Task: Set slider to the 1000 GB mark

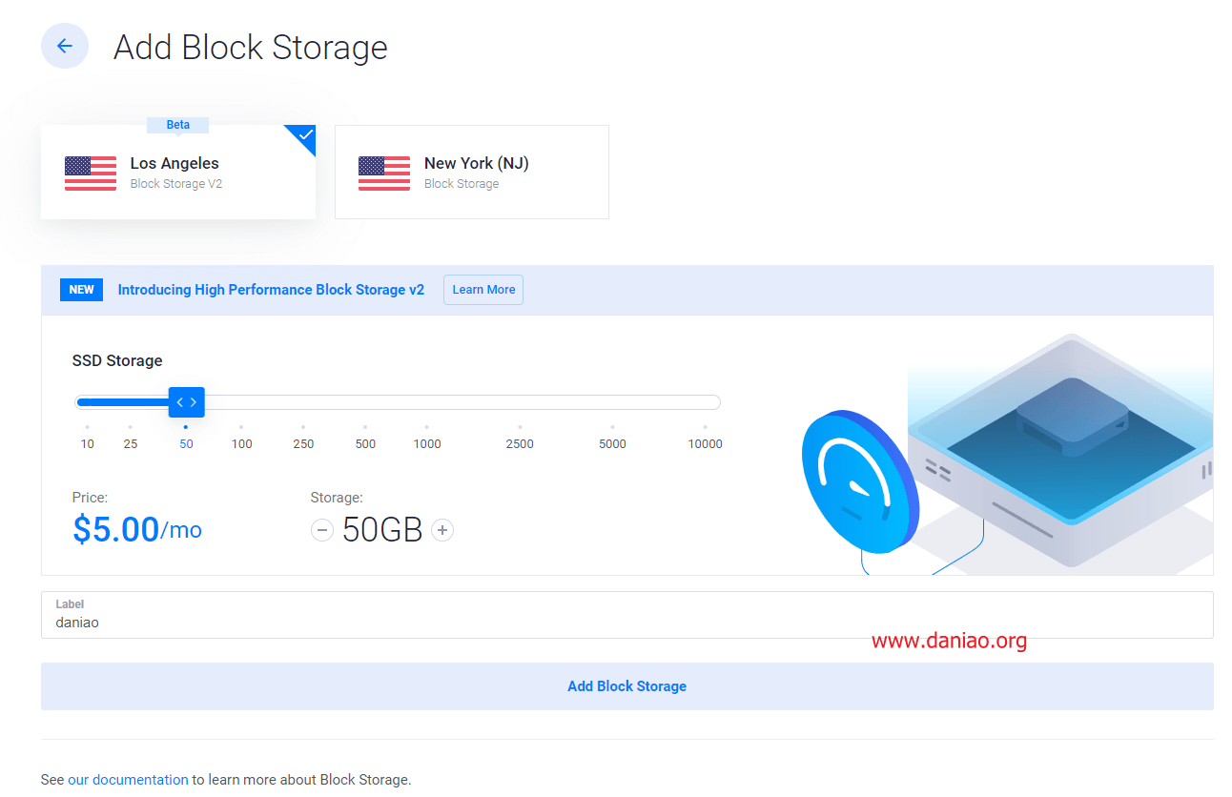Action: [427, 443]
